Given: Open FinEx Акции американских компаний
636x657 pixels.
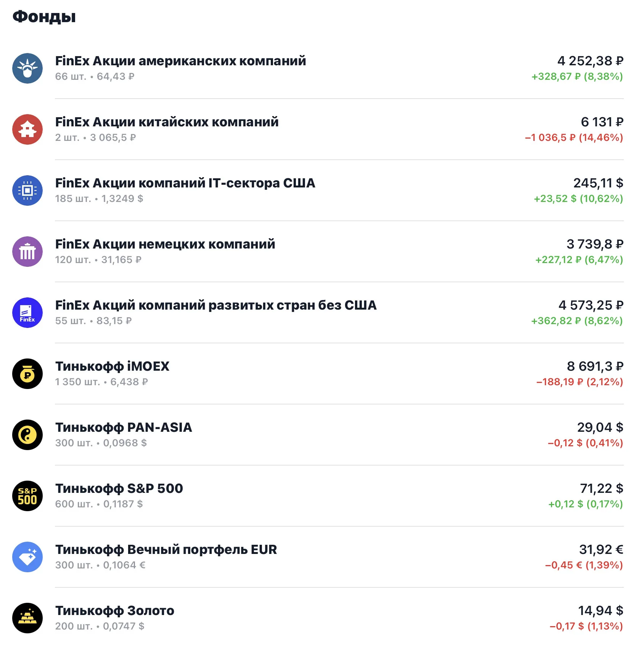Looking at the screenshot, I should (318, 68).
